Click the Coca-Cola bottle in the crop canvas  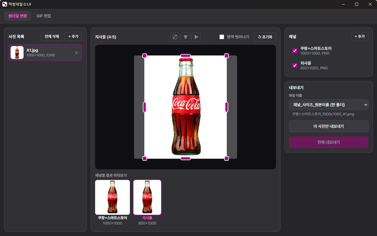(186, 106)
